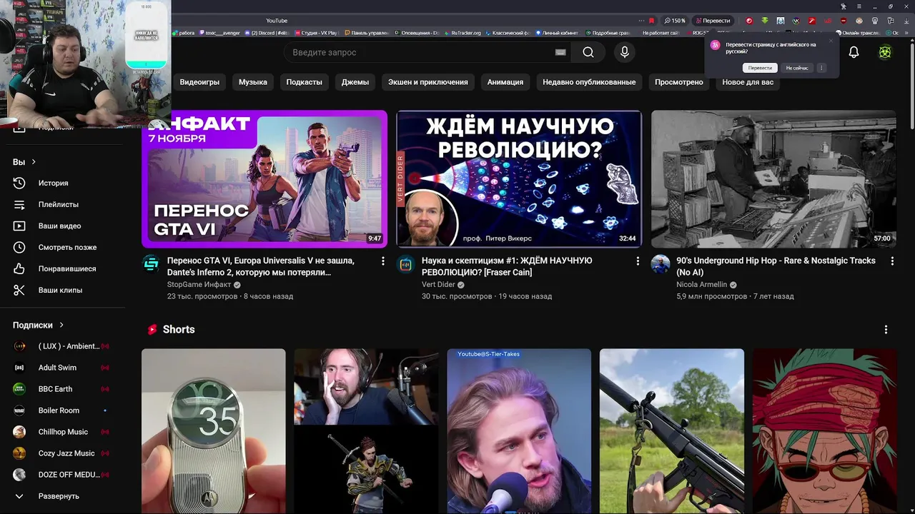Click the search magnifier button
Image resolution: width=915 pixels, height=514 pixels.
point(588,52)
